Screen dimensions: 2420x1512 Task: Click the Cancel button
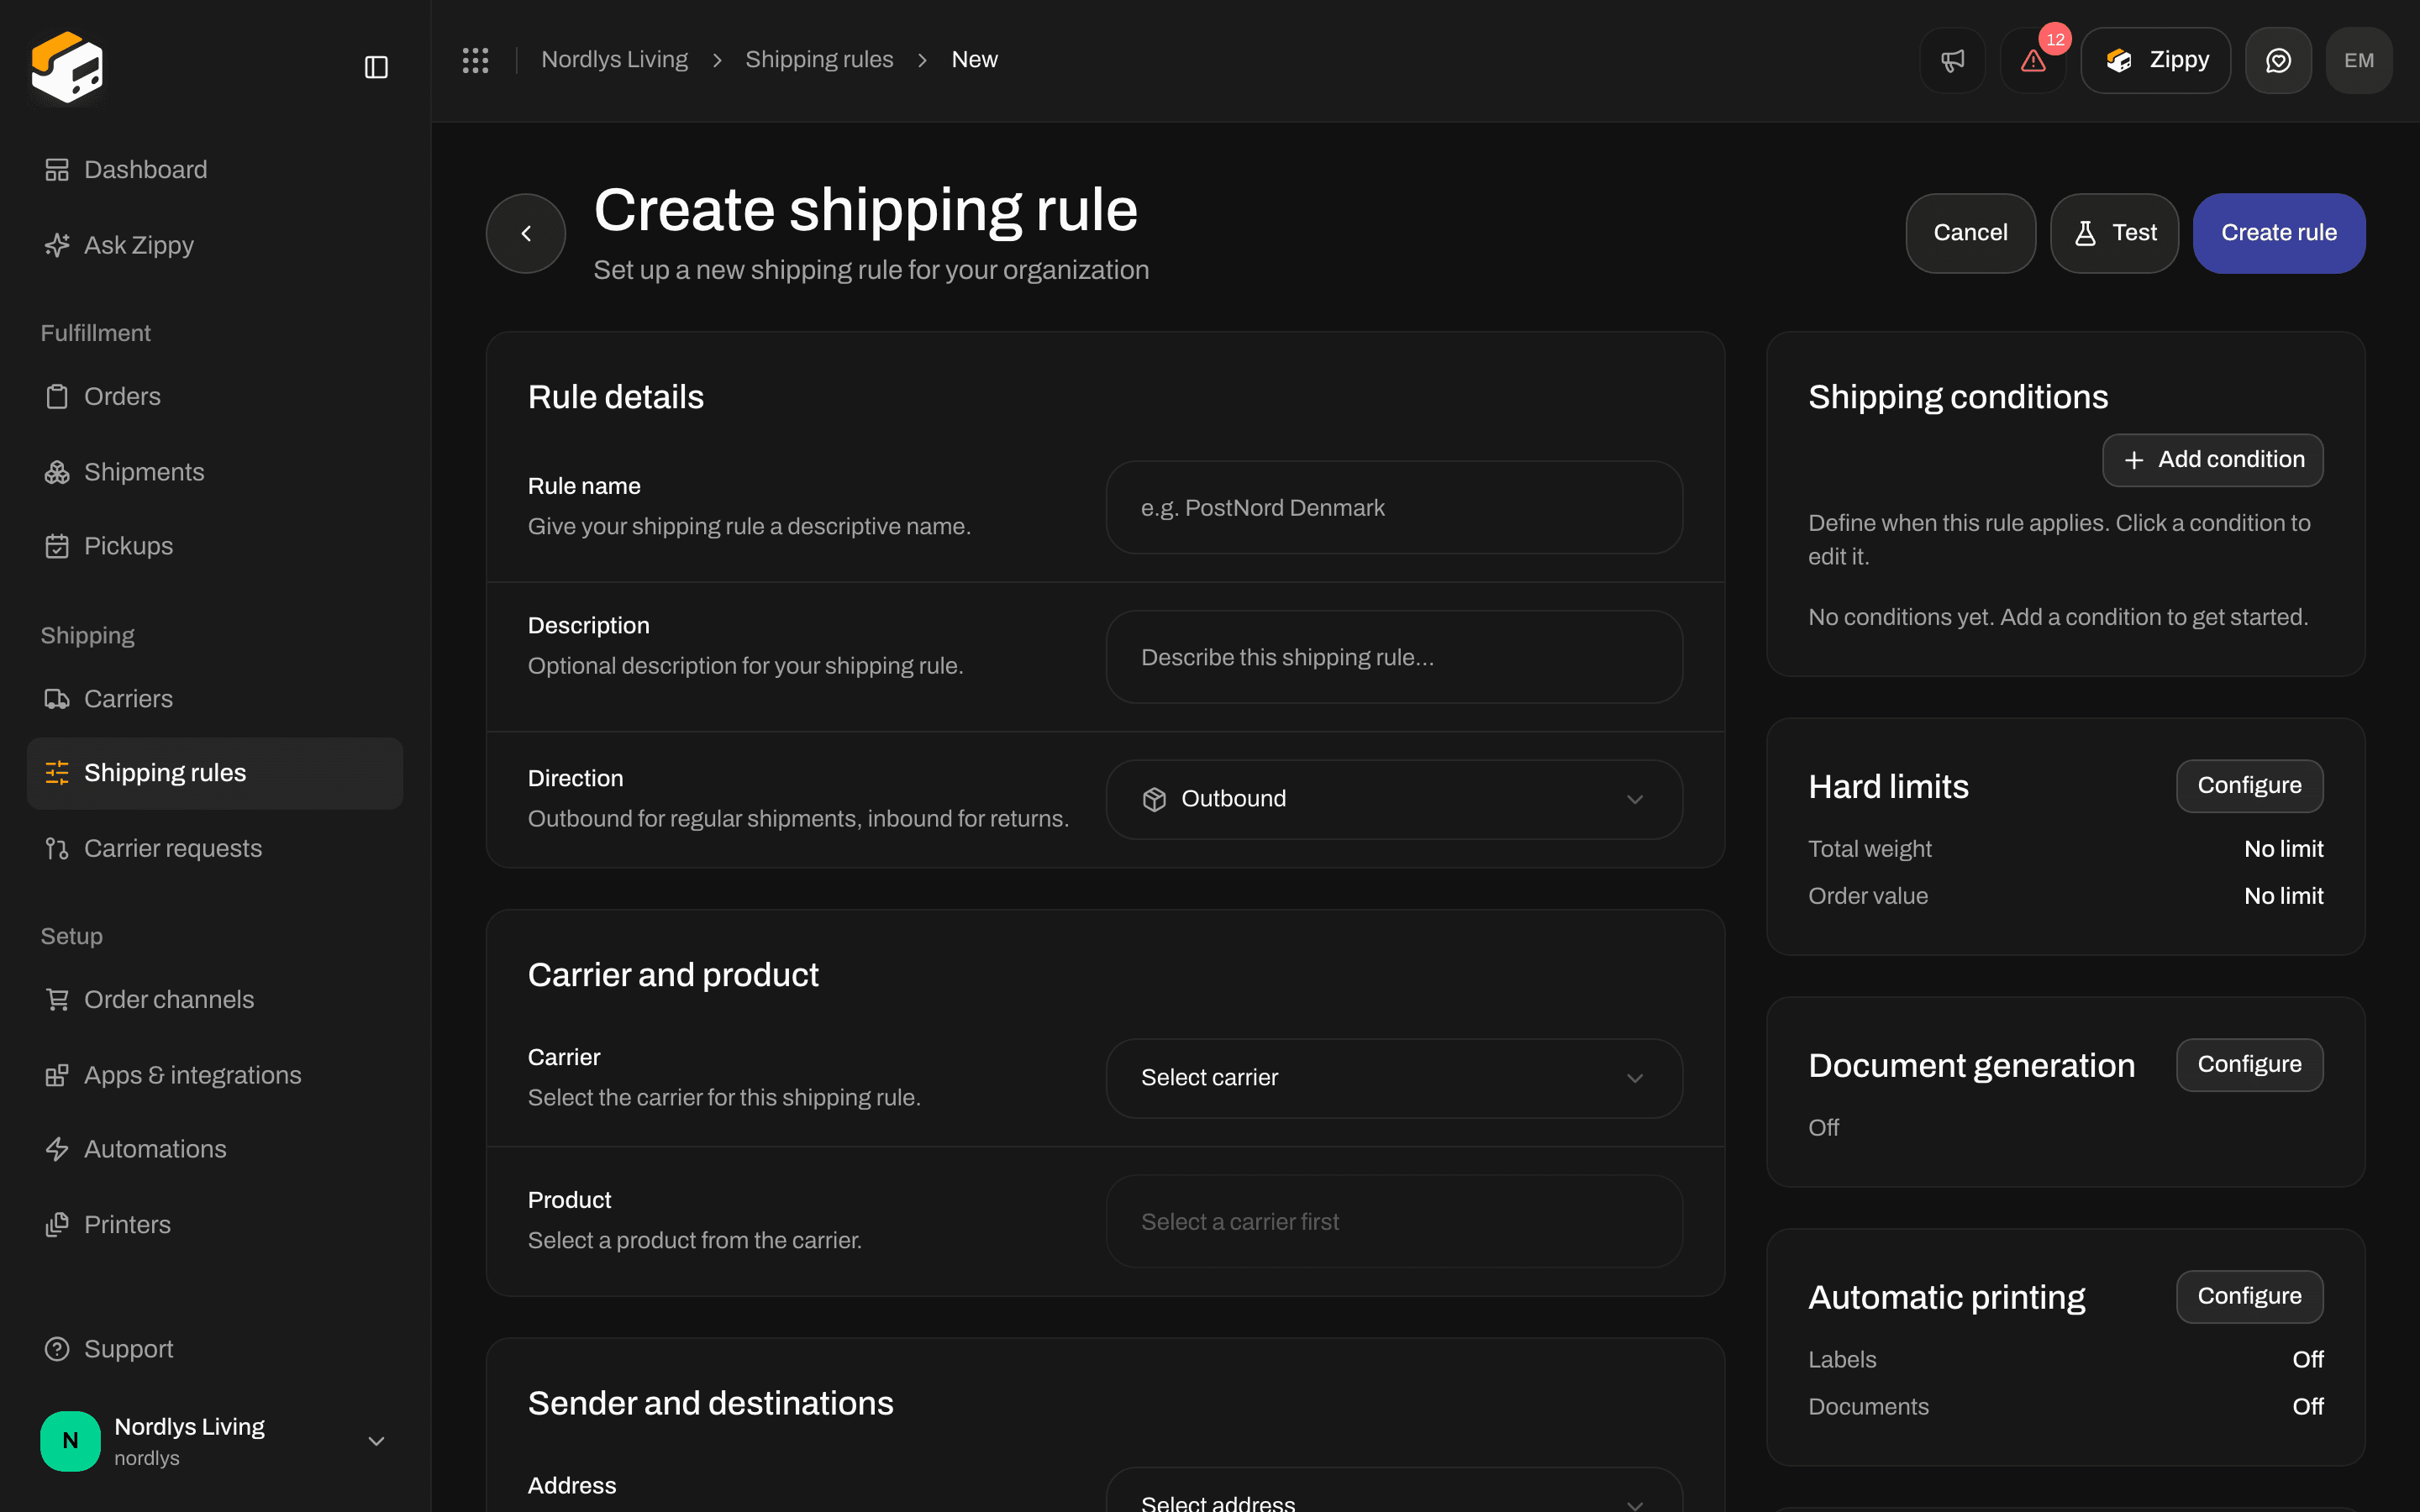(x=1970, y=233)
